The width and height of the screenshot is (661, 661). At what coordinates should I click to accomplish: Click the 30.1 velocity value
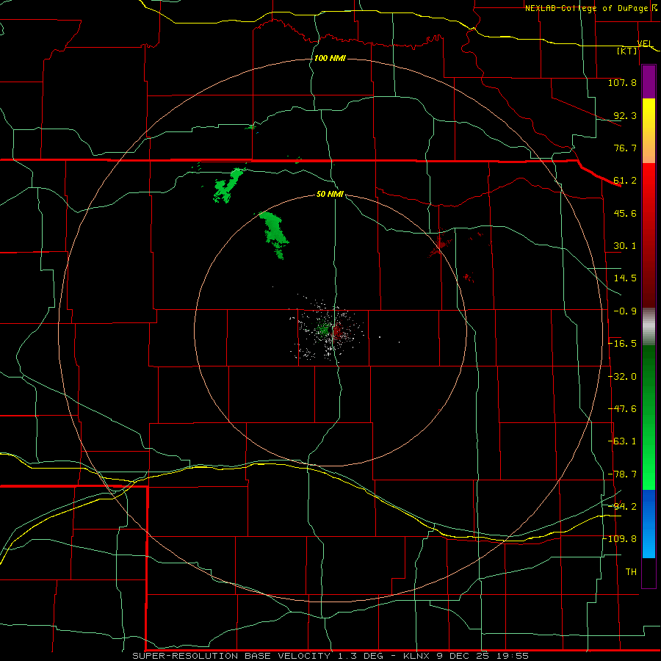(x=625, y=246)
